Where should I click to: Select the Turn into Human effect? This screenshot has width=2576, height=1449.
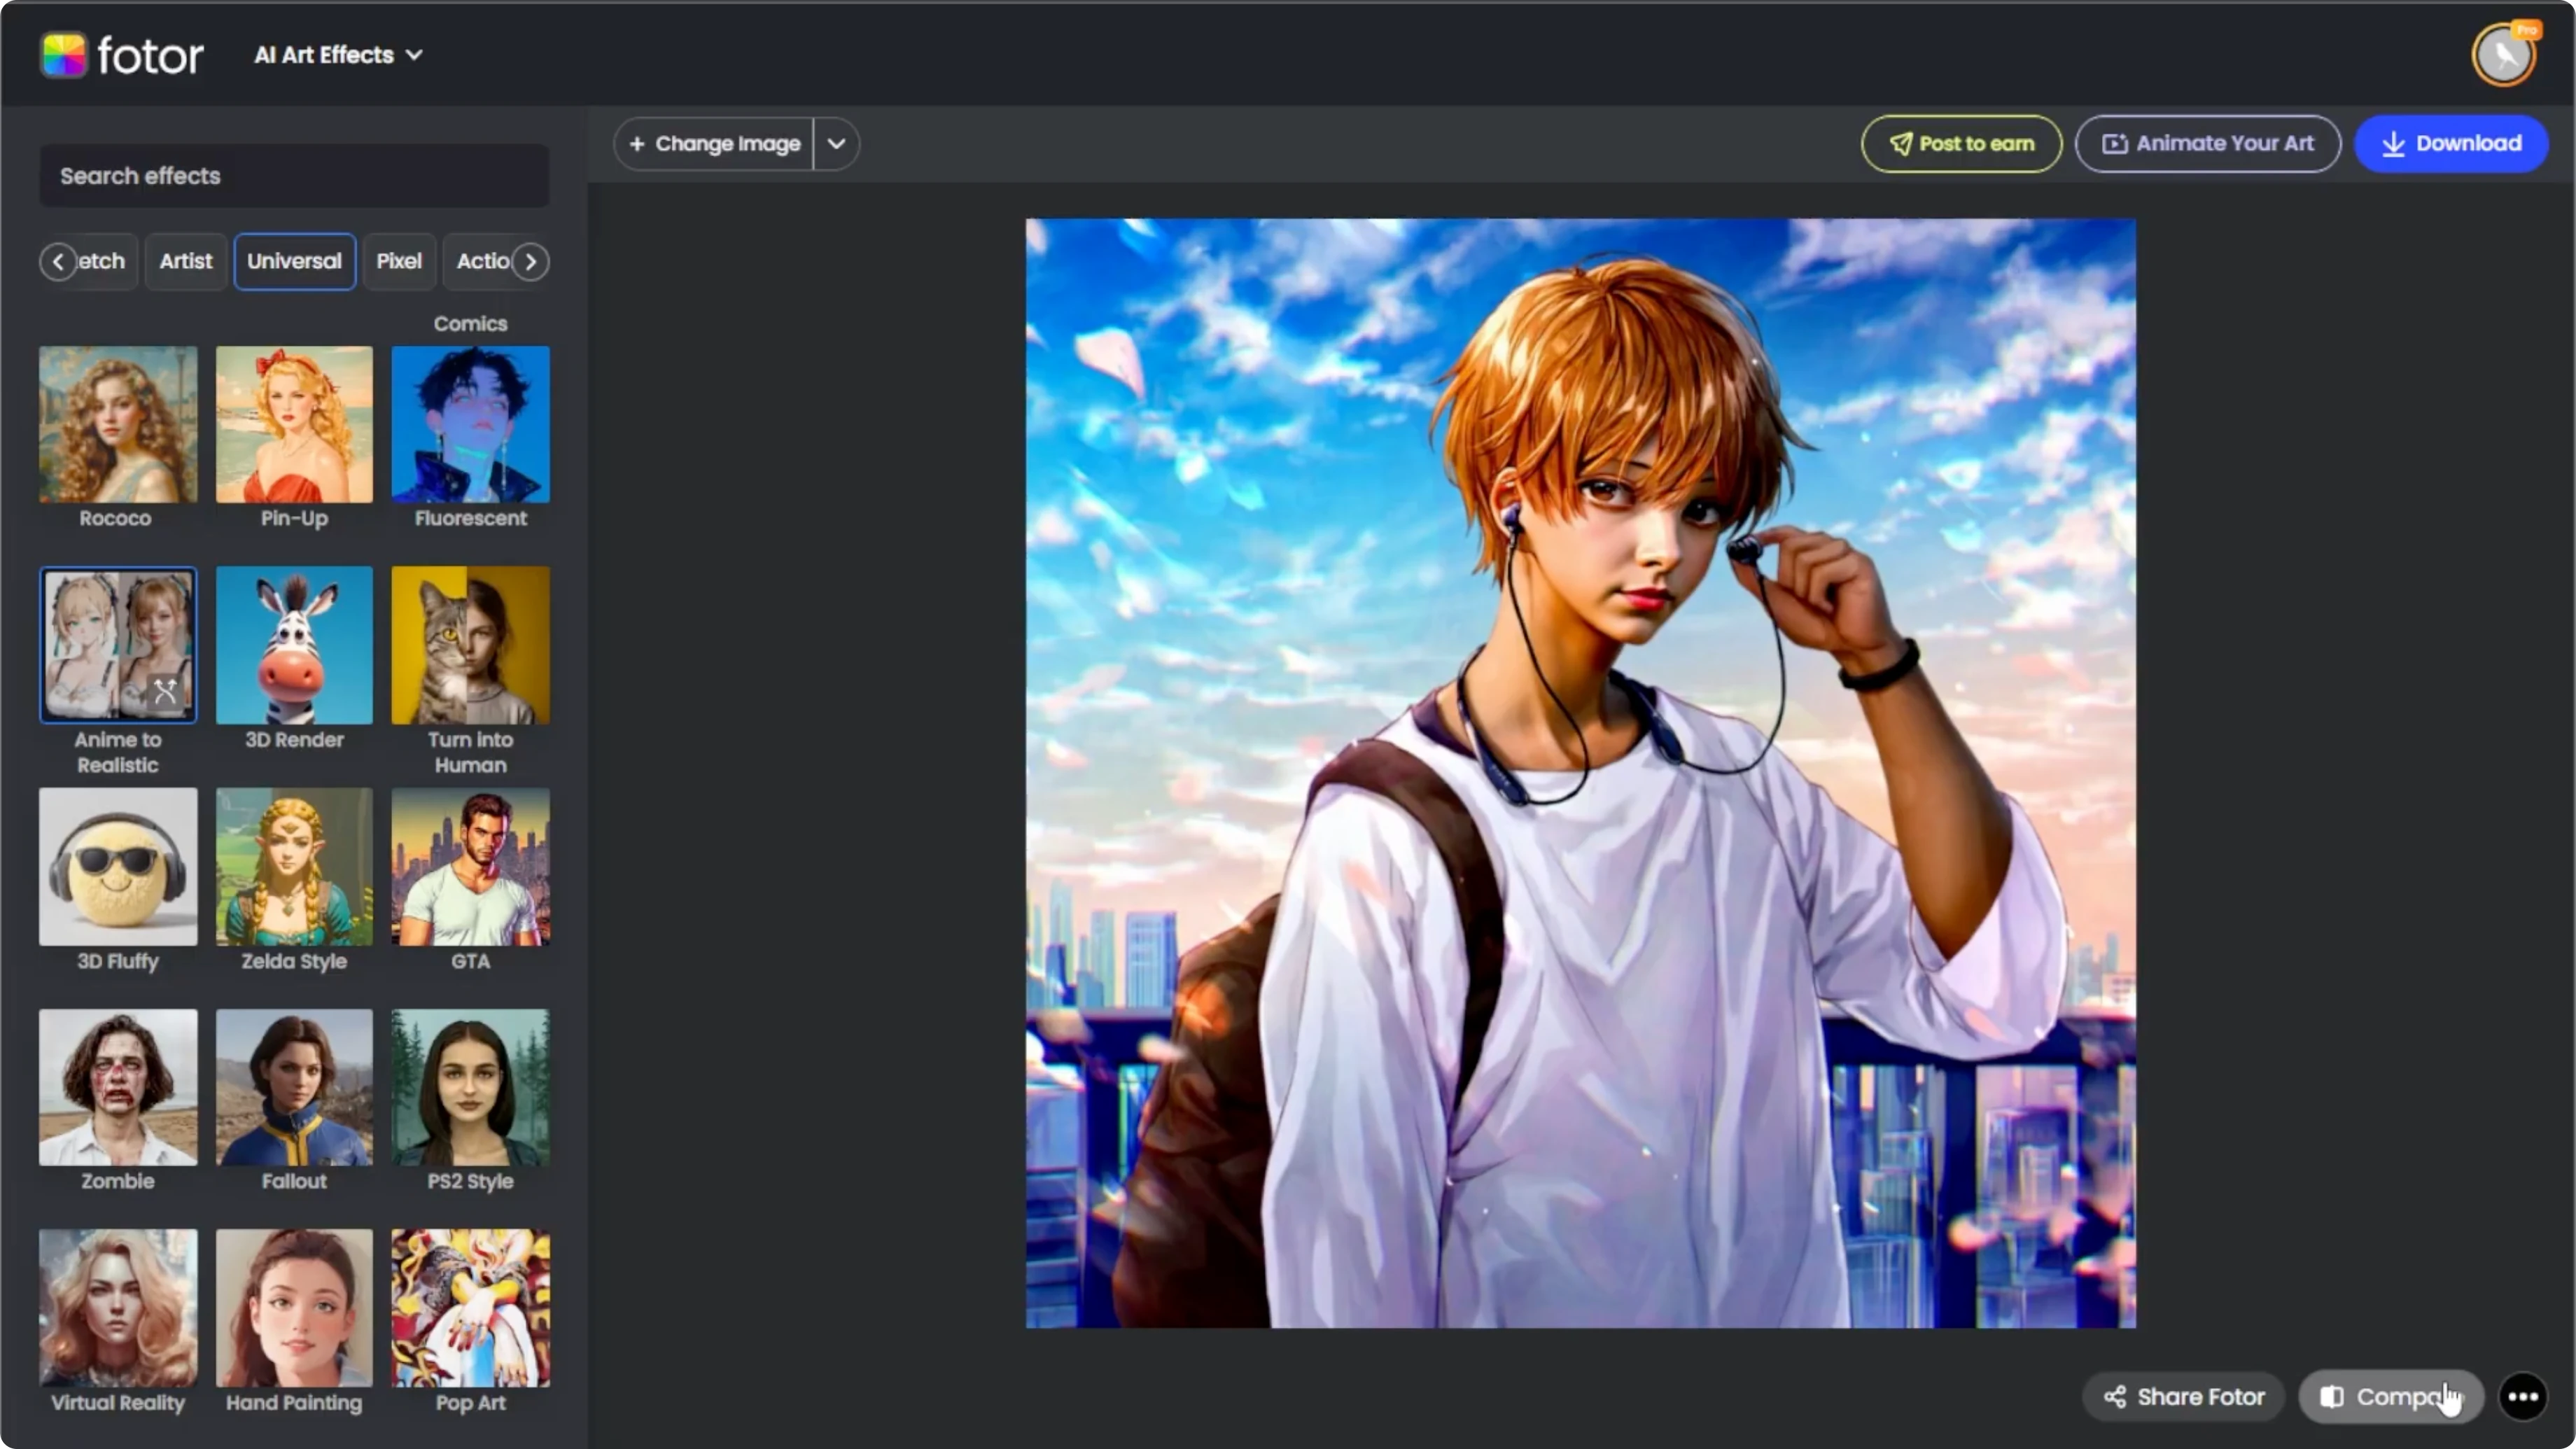470,645
